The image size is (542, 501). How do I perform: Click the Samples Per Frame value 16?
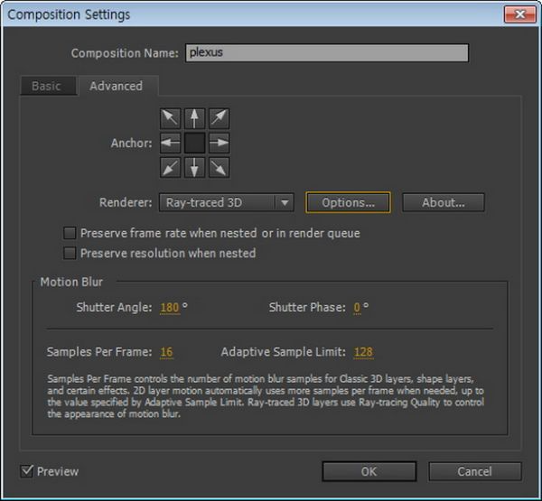(166, 352)
